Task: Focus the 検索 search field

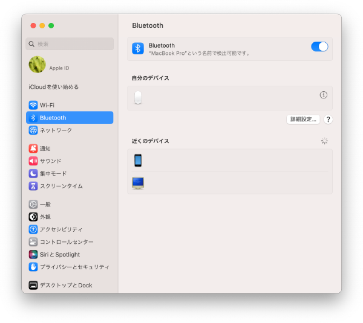Action: click(x=70, y=44)
